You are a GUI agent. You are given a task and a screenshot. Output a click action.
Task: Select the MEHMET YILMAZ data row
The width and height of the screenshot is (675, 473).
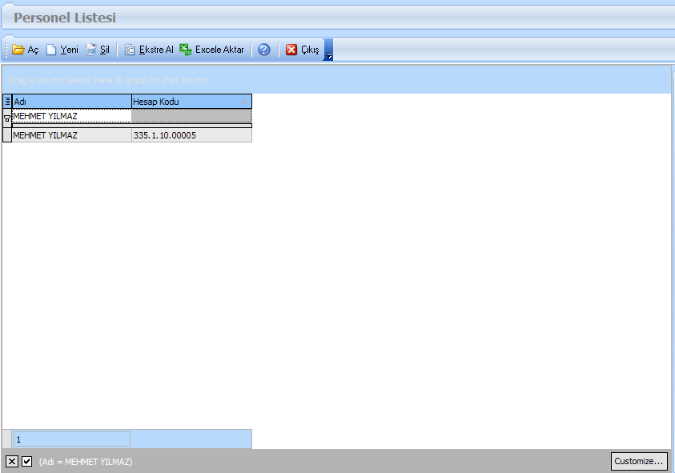pyautogui.click(x=71, y=135)
